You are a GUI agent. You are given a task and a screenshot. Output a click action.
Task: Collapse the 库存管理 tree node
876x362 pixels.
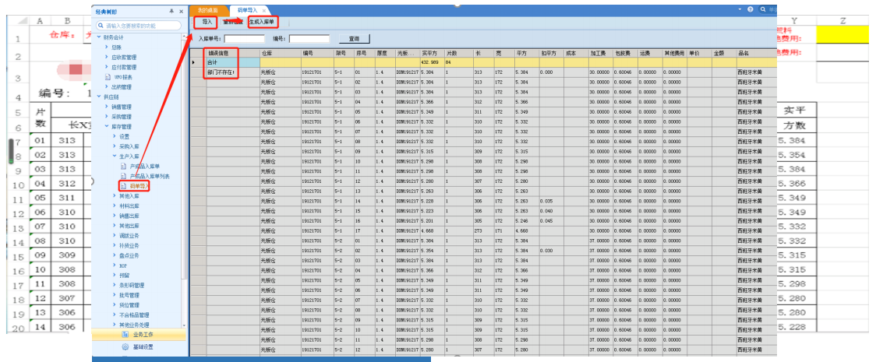[x=107, y=126]
